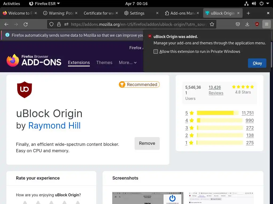Open the 275 one-star reviews count
This screenshot has width=273, height=204.
250,143
